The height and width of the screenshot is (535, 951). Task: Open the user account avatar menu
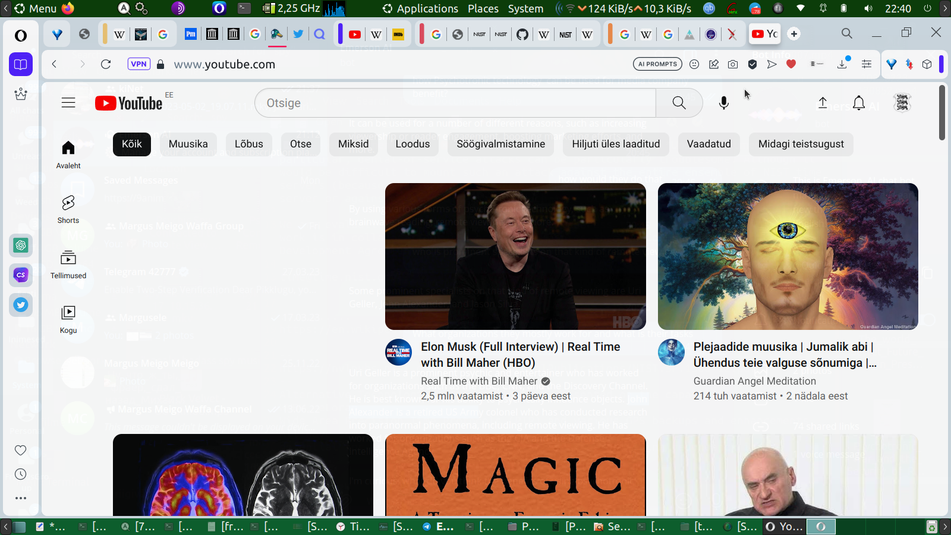[x=902, y=103]
